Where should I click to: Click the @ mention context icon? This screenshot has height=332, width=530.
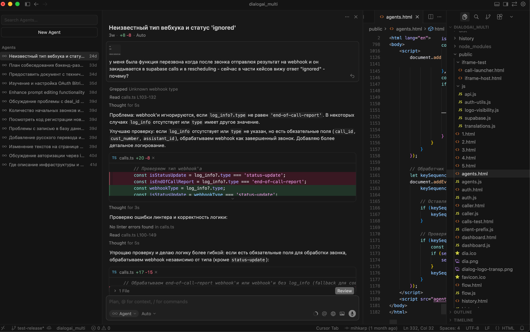click(324, 314)
